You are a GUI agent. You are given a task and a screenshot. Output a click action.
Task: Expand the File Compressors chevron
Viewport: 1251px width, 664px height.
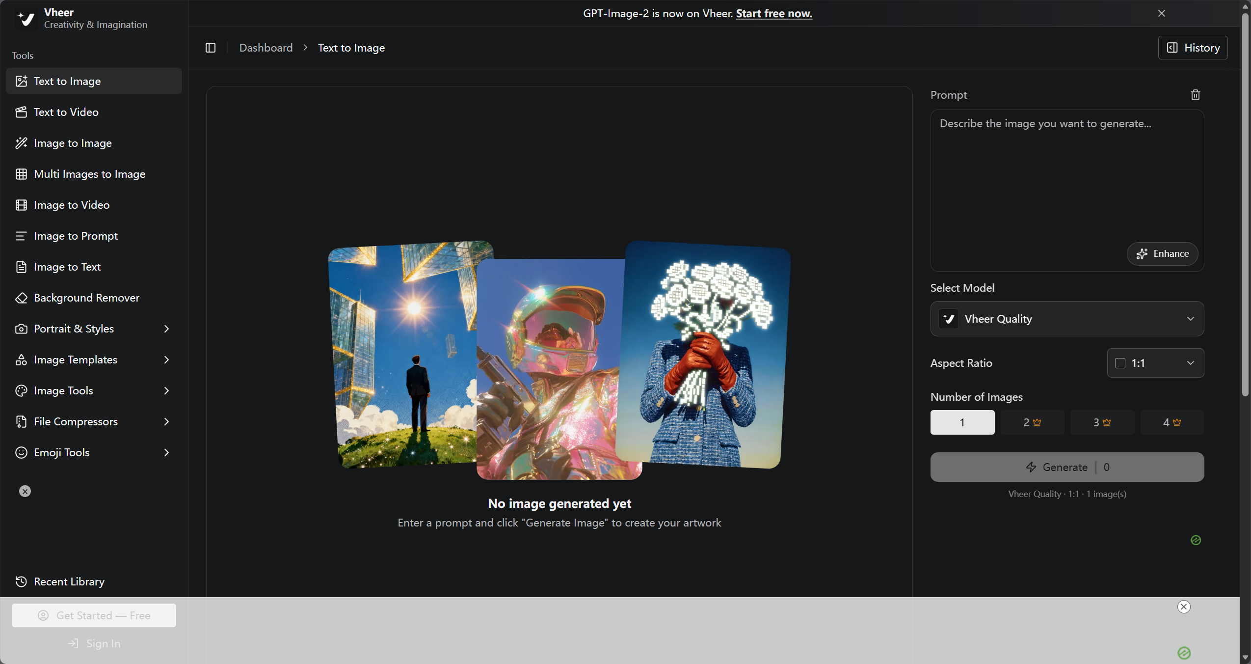[x=166, y=421]
